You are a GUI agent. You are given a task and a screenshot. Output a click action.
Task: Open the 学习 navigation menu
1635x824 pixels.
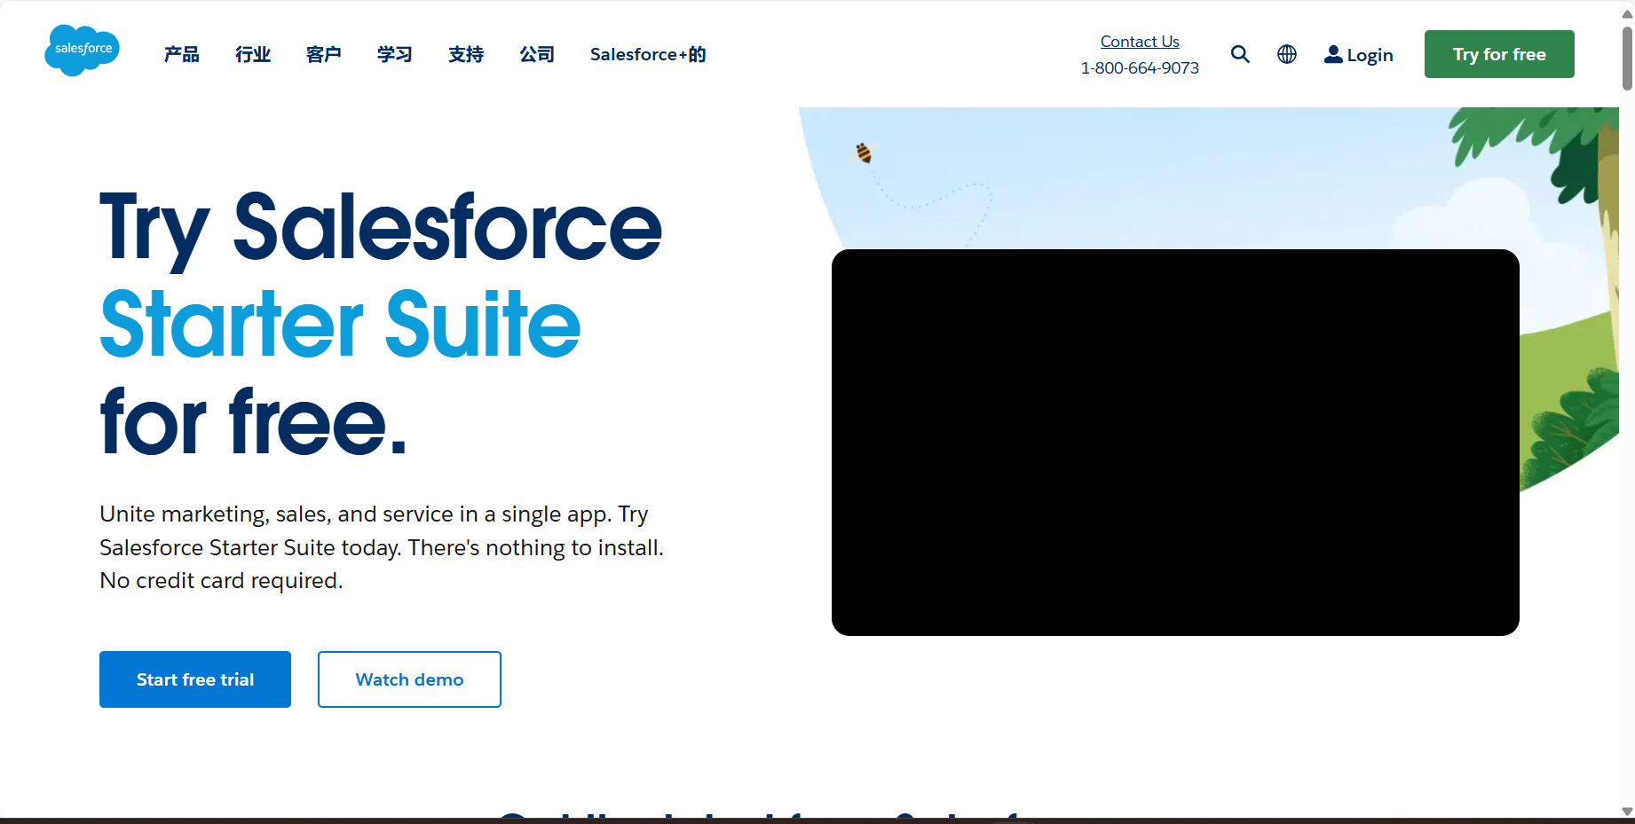point(394,54)
